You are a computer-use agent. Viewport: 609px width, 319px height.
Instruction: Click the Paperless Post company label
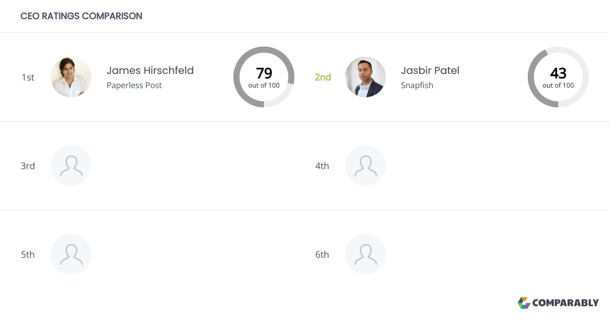134,85
